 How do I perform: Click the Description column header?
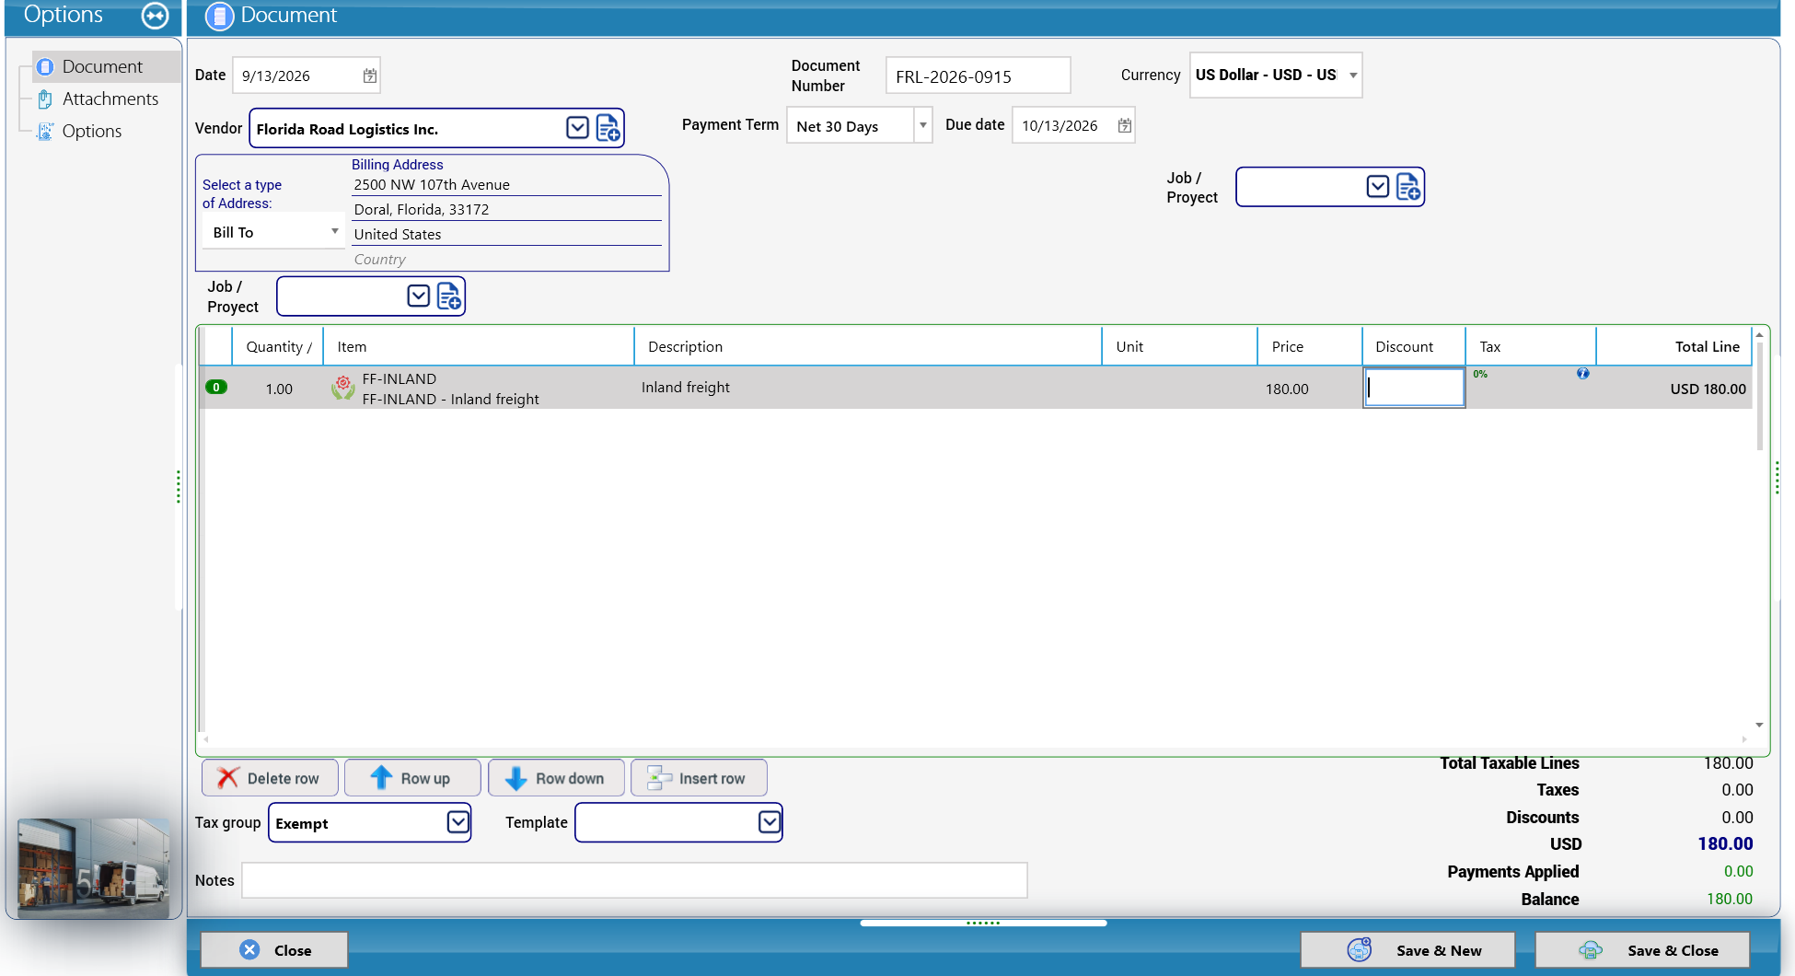[868, 346]
